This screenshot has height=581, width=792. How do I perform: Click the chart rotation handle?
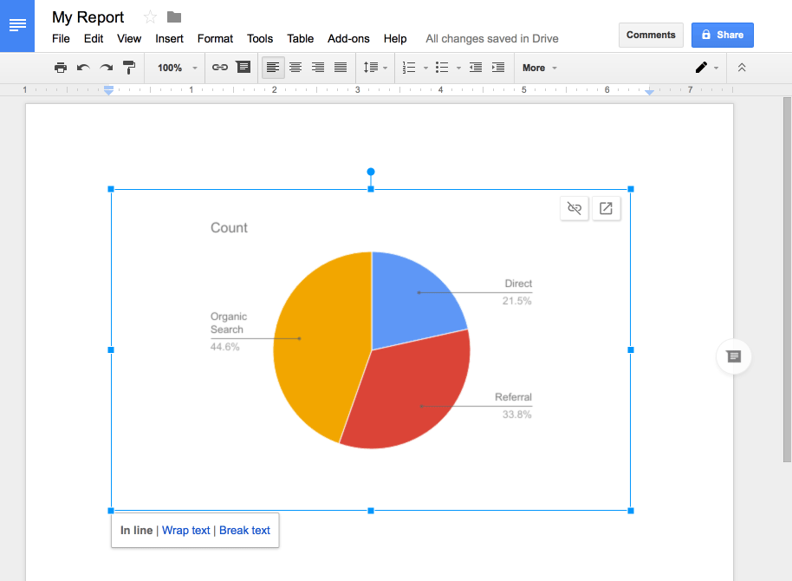coord(371,172)
